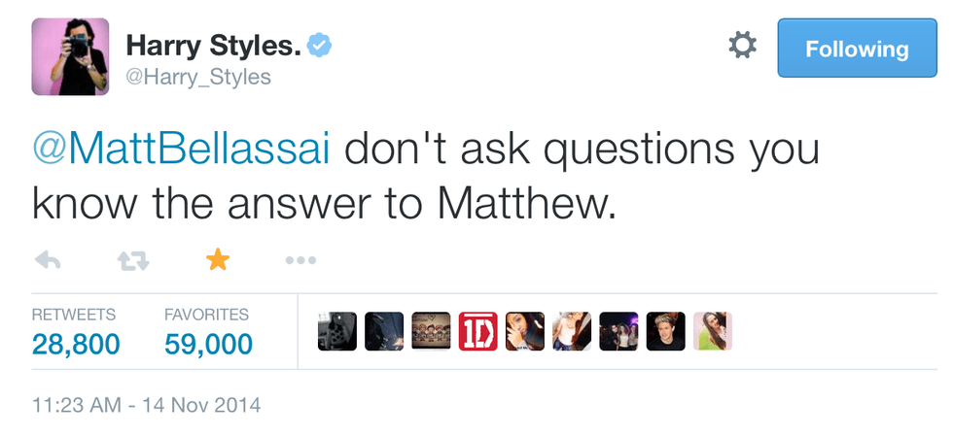953x435 pixels.
Task: Click the blond guy in black avatar
Action: [x=666, y=331]
